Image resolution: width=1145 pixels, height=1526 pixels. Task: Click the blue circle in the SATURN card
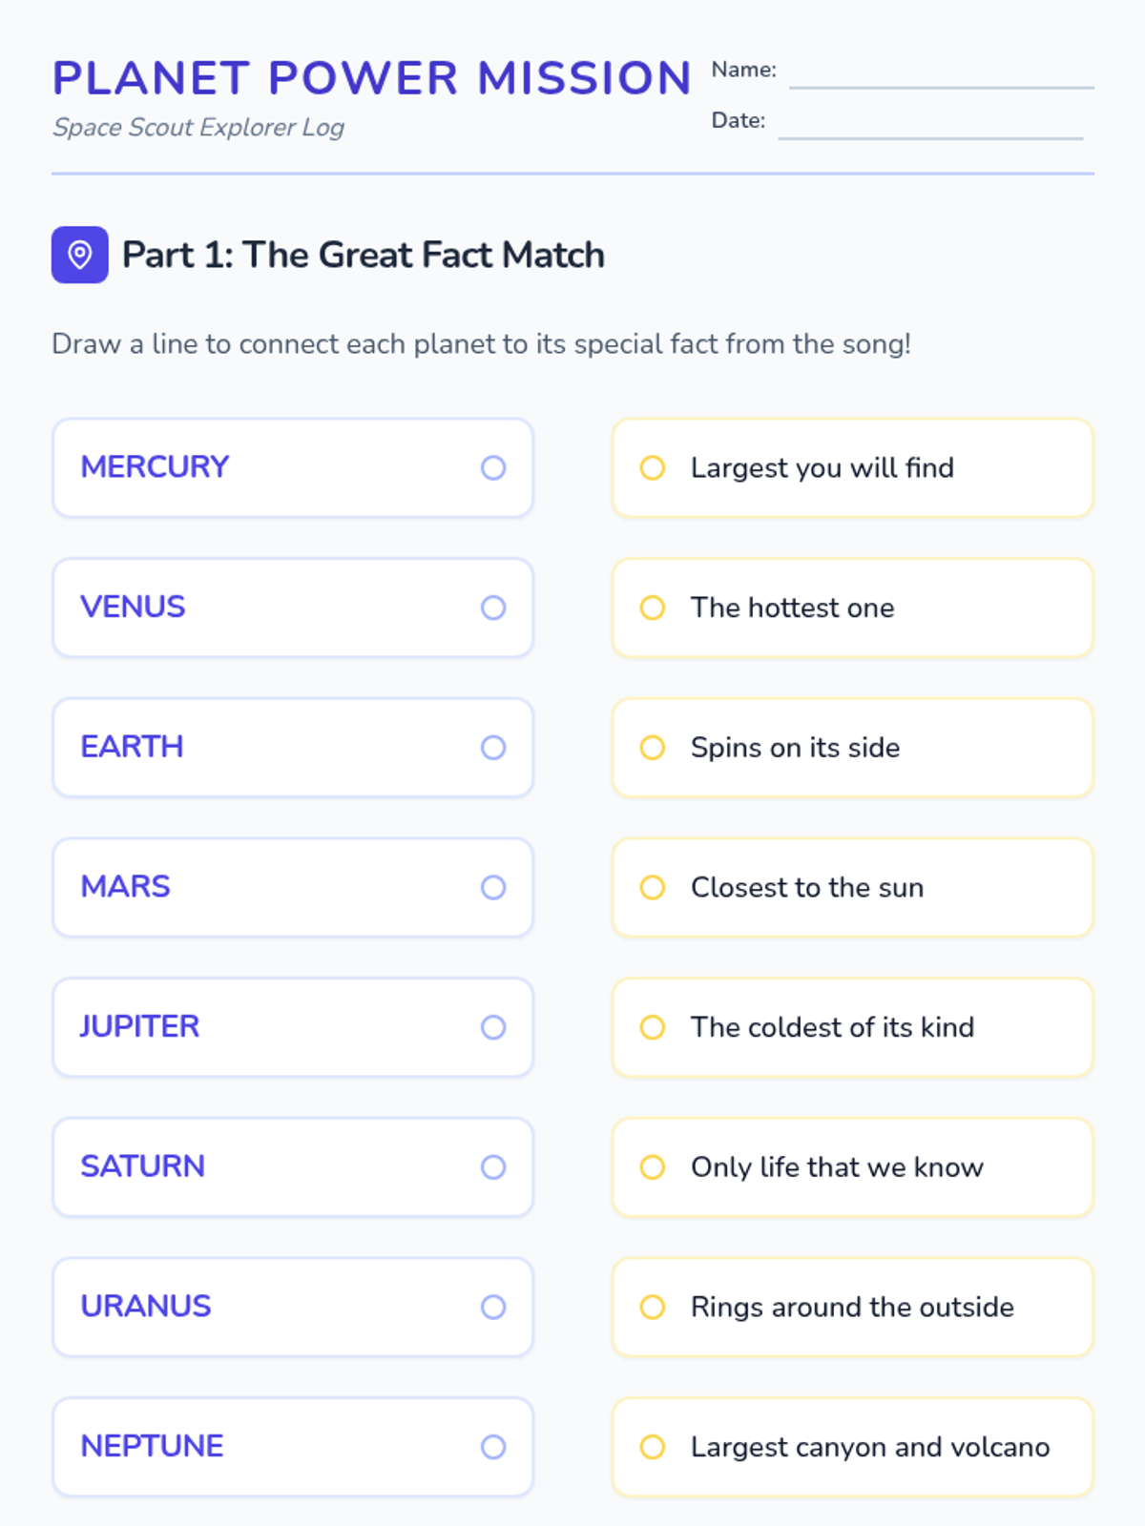(493, 1167)
